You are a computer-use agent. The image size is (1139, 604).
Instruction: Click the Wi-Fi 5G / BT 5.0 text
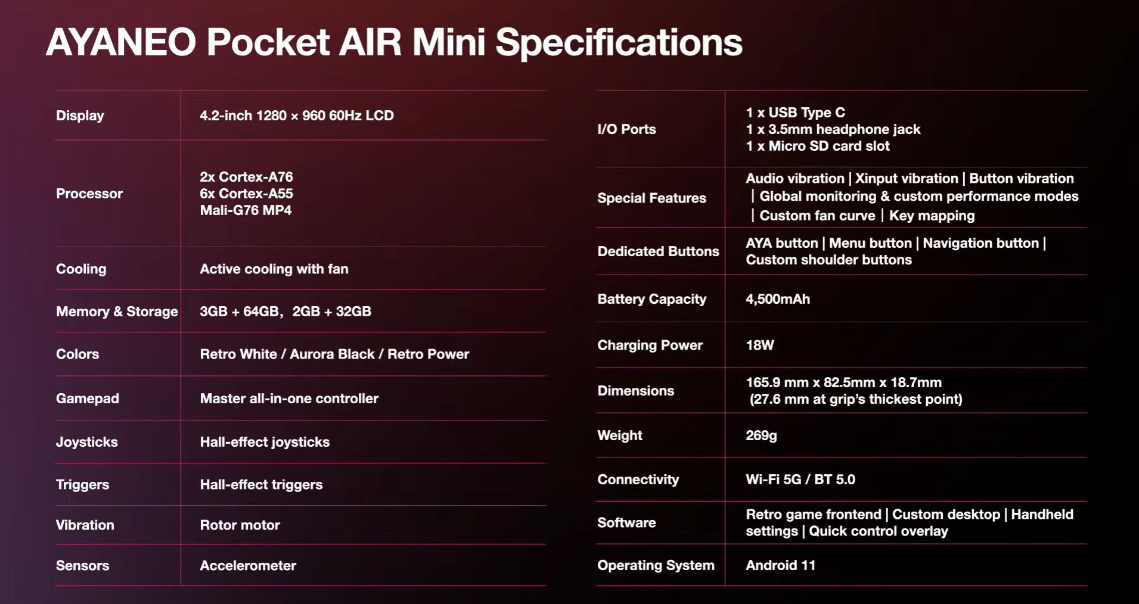(800, 480)
